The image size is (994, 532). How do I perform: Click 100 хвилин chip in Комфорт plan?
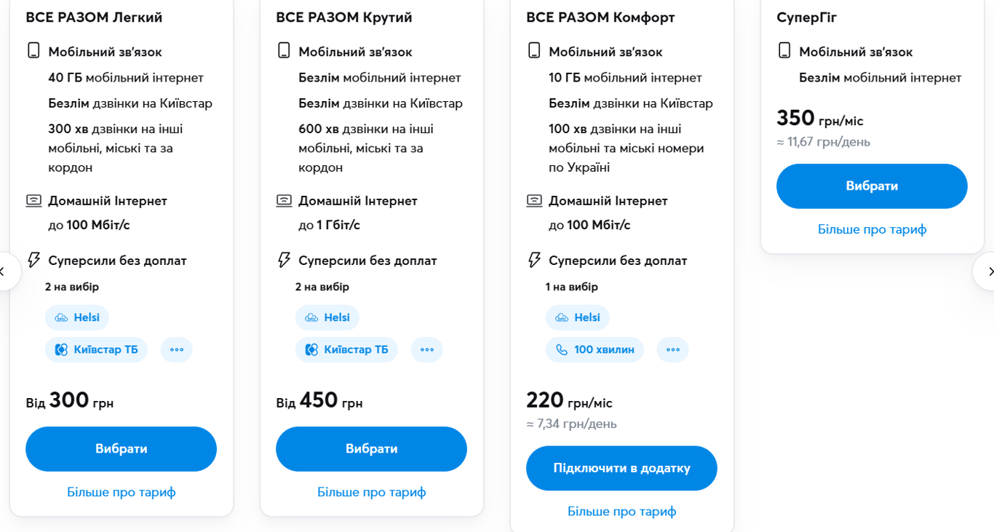595,349
